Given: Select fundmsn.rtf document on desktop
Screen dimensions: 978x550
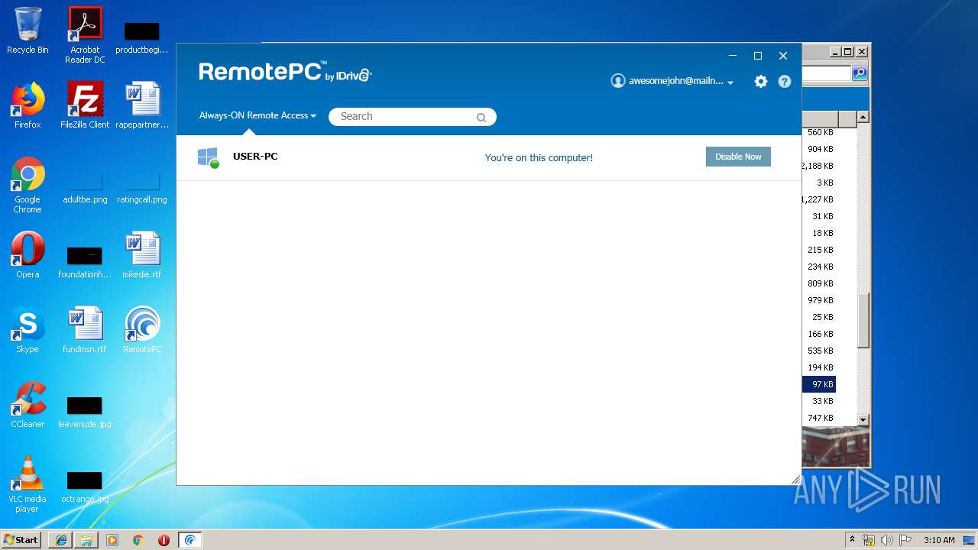Looking at the screenshot, I should [x=85, y=330].
